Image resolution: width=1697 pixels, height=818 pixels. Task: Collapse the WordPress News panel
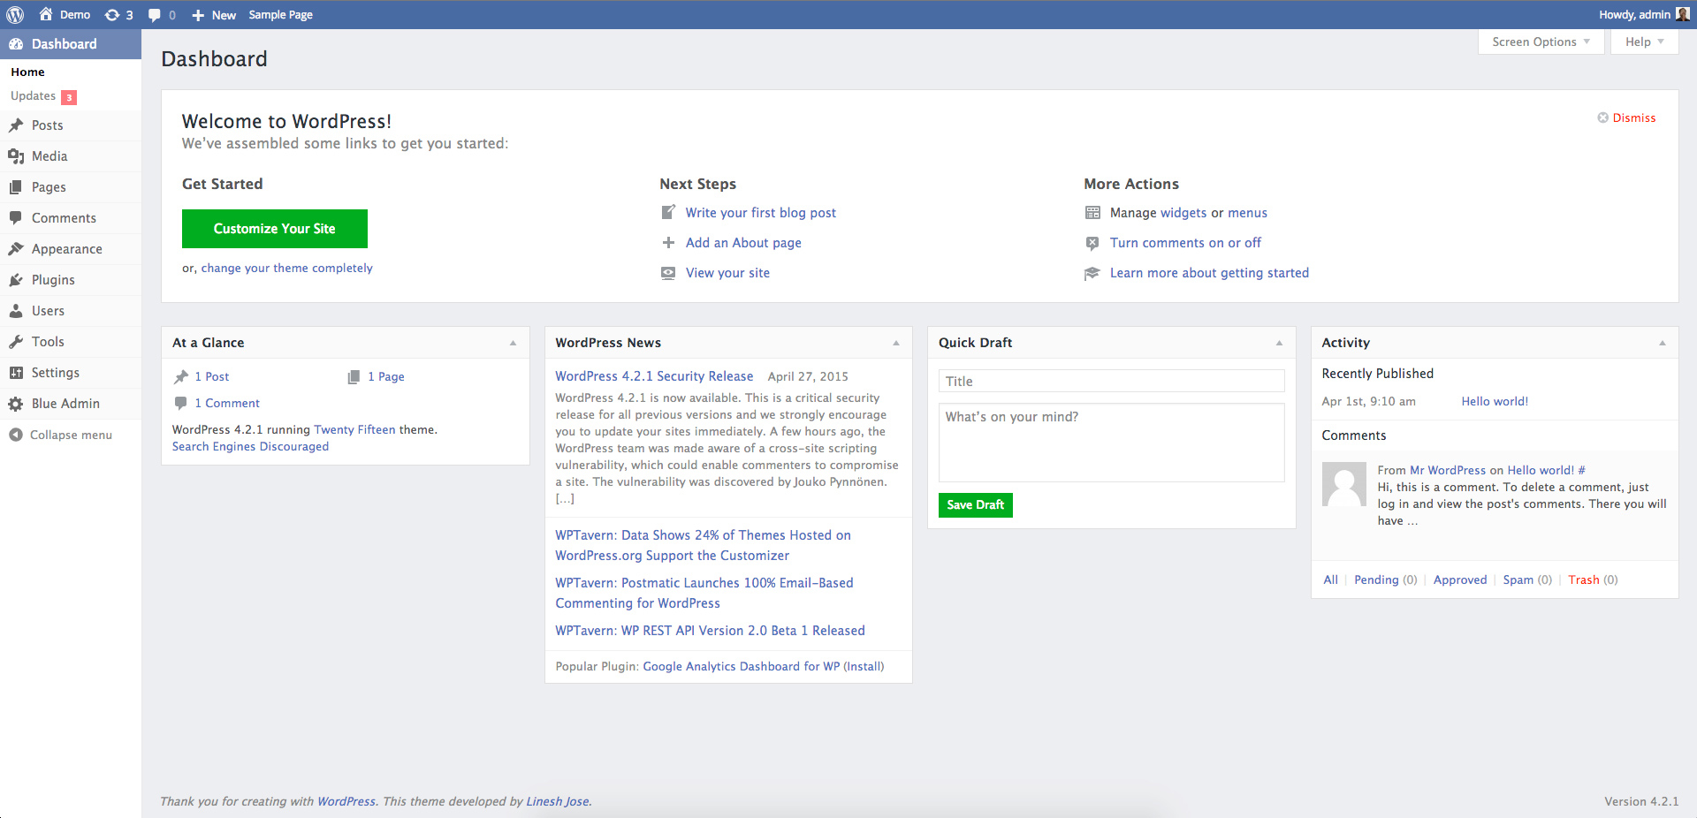coord(895,343)
